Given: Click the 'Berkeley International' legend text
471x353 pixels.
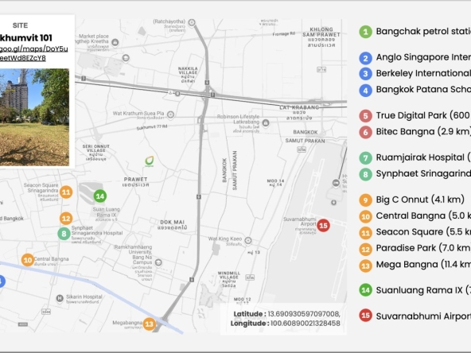Looking at the screenshot, I should tap(423, 73).
